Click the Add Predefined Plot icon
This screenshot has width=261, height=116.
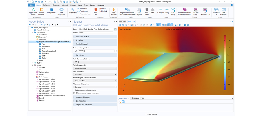click(205, 11)
